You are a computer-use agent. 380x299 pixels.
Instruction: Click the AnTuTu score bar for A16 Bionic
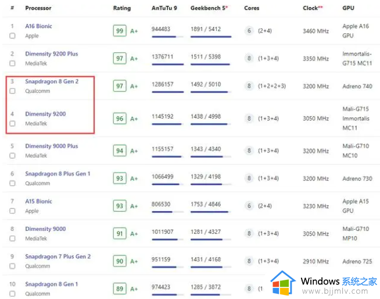click(x=168, y=37)
